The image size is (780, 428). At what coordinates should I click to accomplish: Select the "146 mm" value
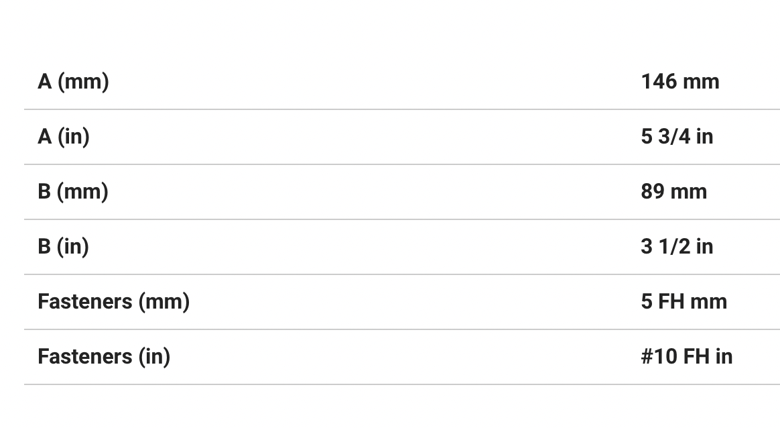pos(679,82)
